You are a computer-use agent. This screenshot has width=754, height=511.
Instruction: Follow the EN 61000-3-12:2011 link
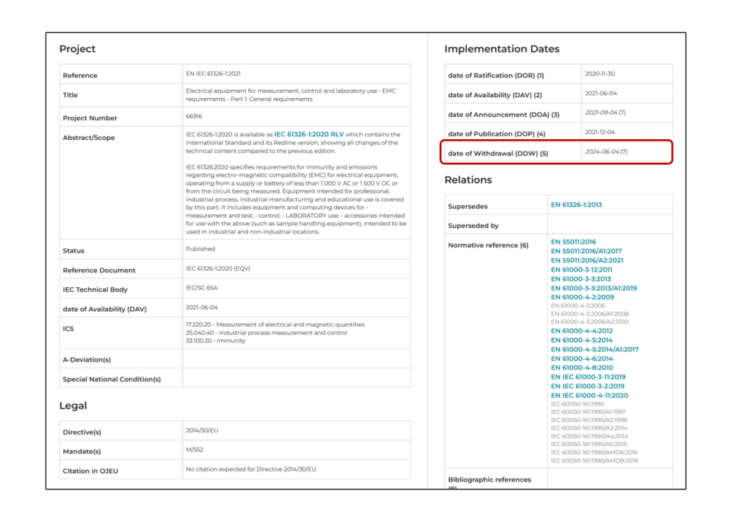coord(580,269)
